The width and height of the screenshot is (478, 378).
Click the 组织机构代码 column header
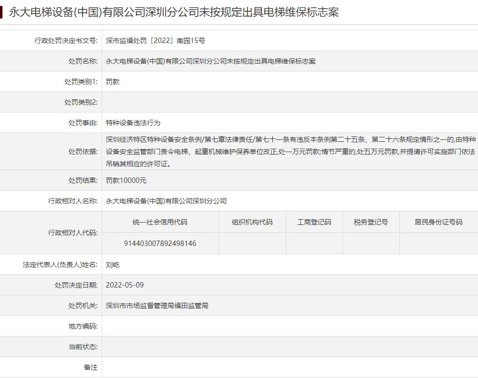[252, 222]
